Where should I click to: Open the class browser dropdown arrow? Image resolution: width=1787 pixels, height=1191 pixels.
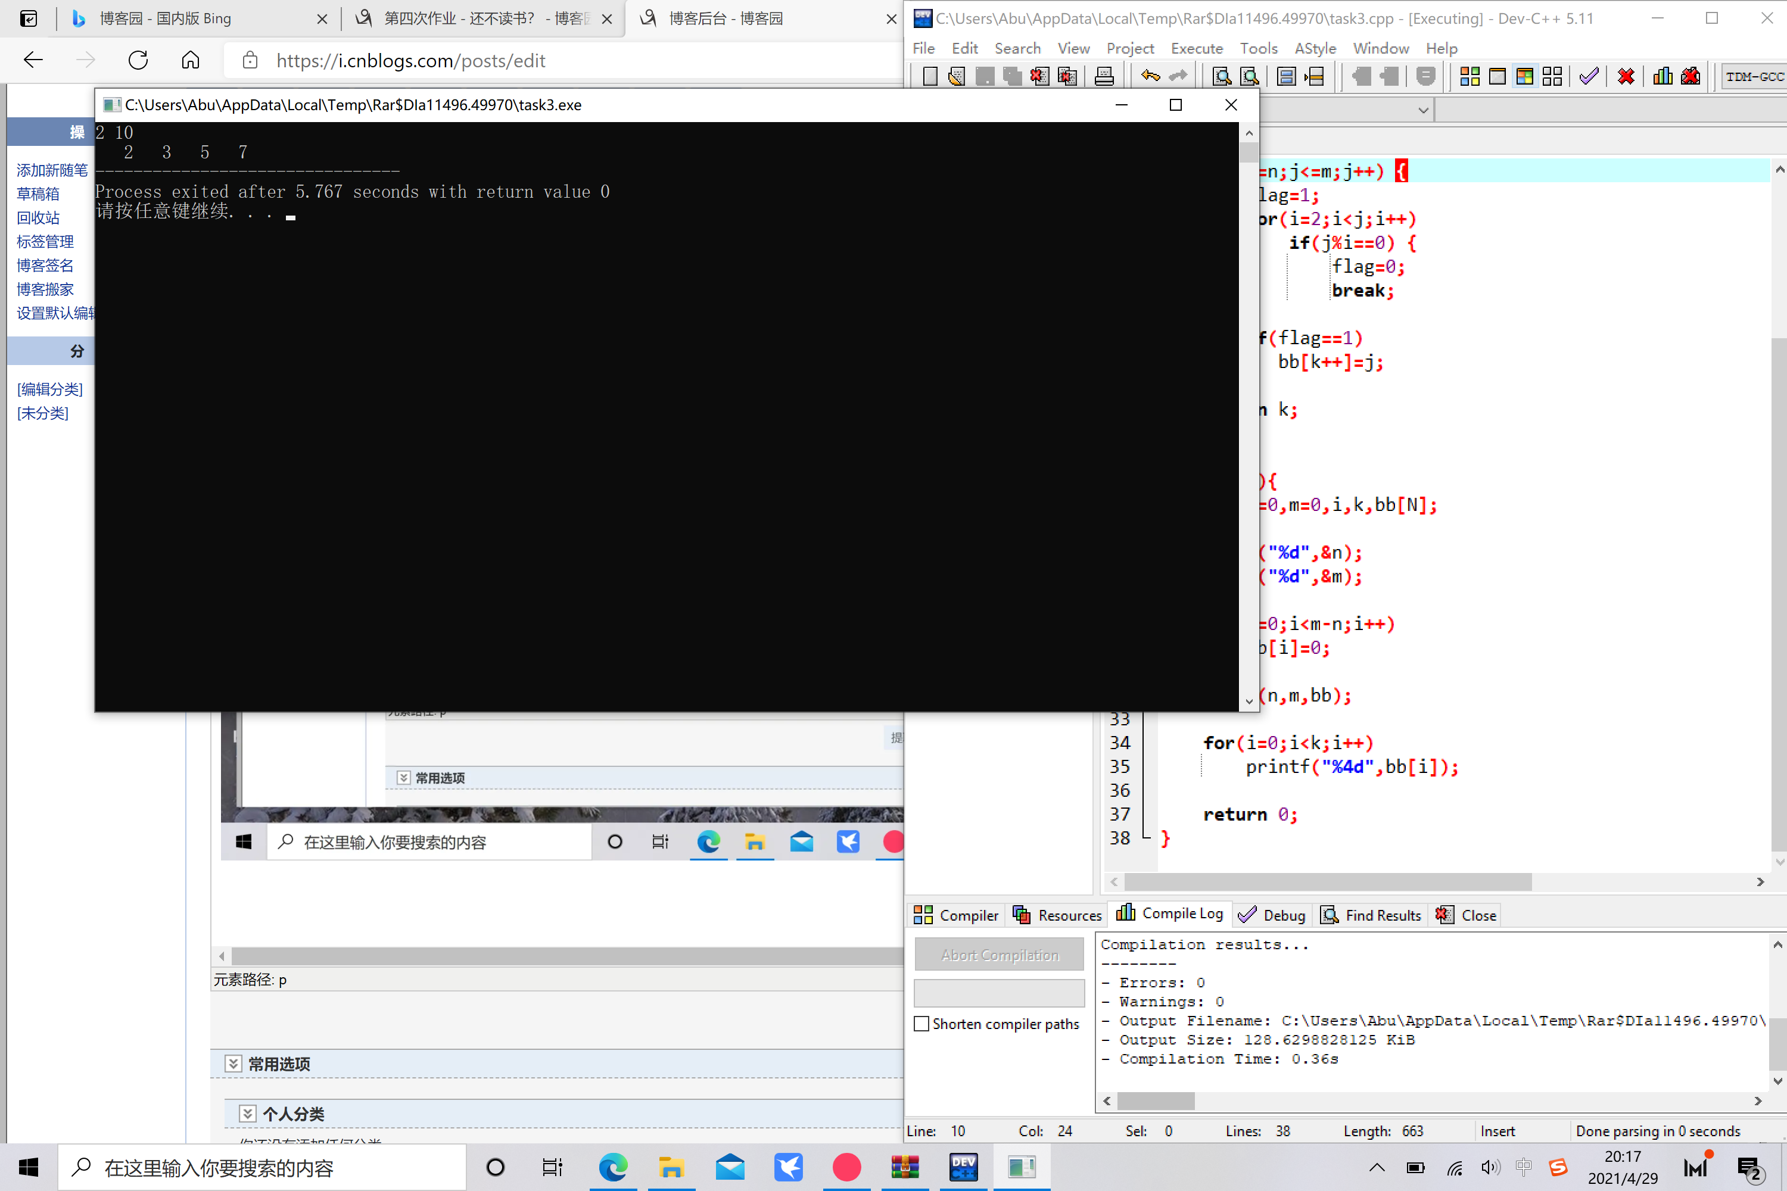tap(1423, 110)
